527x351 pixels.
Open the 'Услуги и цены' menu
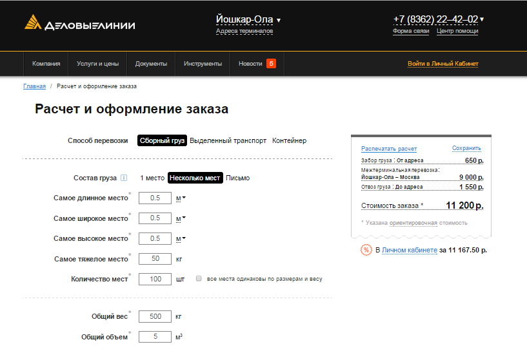point(97,64)
